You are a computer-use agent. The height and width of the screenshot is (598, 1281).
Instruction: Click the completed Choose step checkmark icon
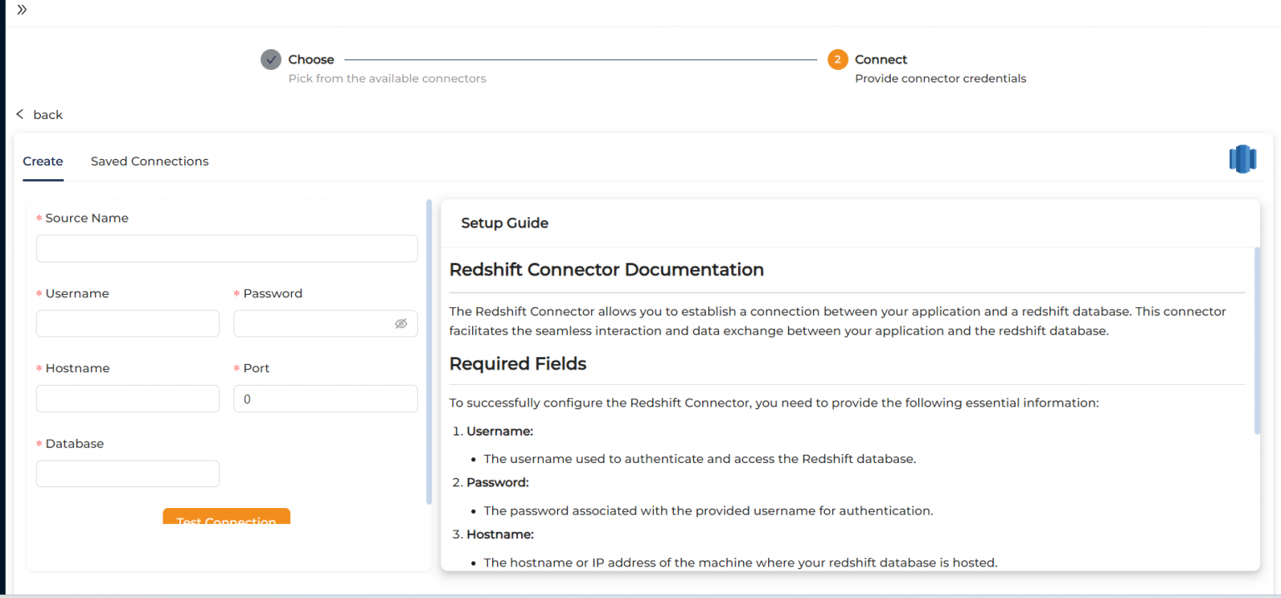pyautogui.click(x=270, y=59)
